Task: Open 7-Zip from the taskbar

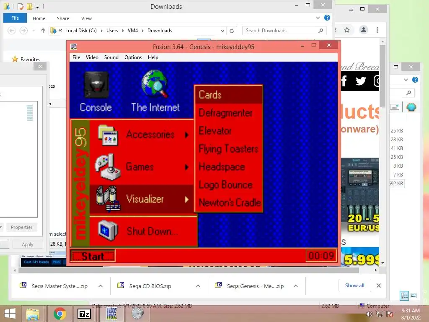Action: coord(84,314)
